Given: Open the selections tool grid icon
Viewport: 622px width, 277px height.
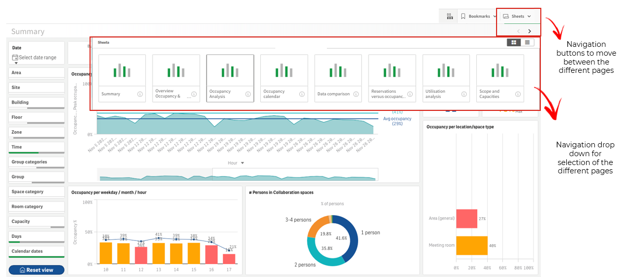Looking at the screenshot, I should [449, 16].
